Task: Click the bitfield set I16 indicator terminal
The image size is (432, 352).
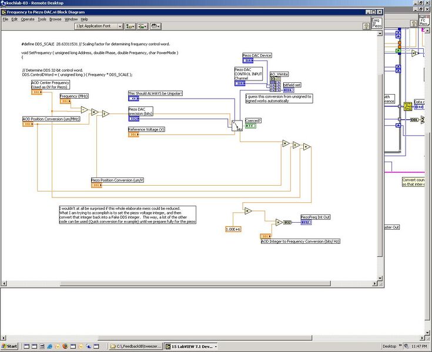Action: pyautogui.click(x=289, y=90)
